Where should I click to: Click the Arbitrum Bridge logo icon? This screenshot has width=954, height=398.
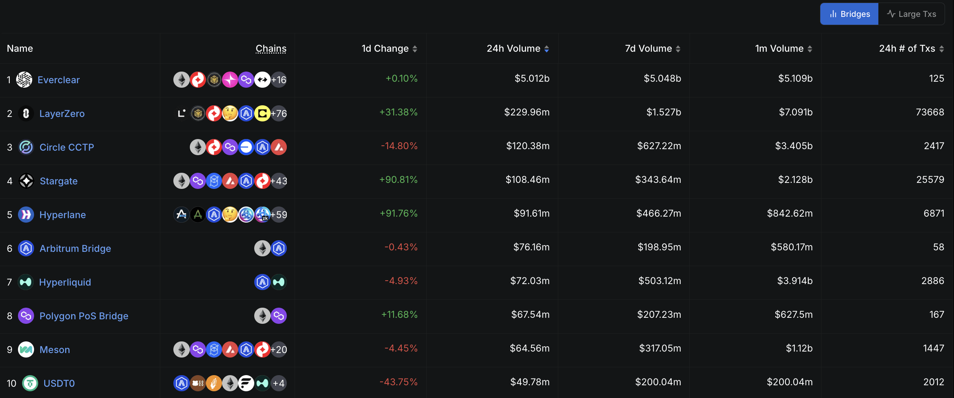point(26,248)
